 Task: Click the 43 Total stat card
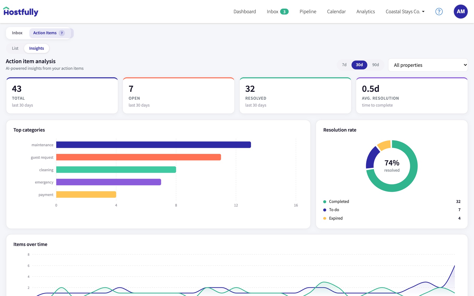(62, 96)
